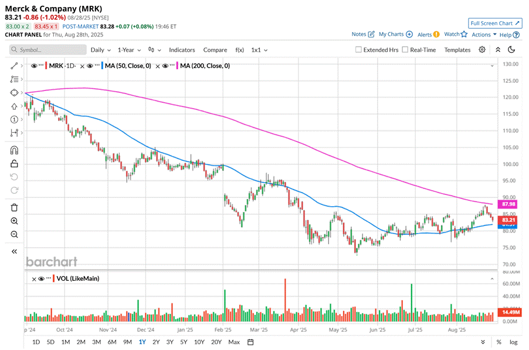
Task: Hide the VOL volume study
Action: (x=41, y=279)
